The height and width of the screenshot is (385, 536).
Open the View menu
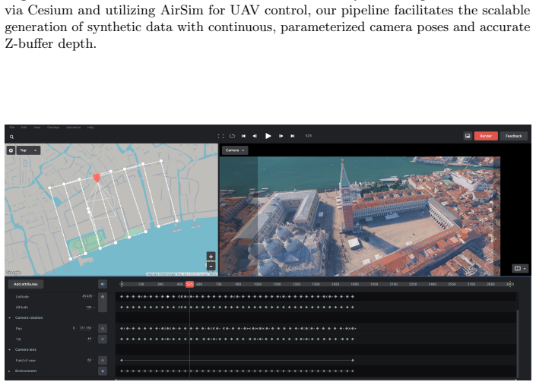37,128
